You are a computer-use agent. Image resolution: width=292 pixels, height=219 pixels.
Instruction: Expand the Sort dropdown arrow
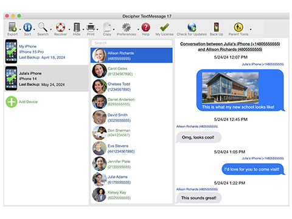[34, 29]
